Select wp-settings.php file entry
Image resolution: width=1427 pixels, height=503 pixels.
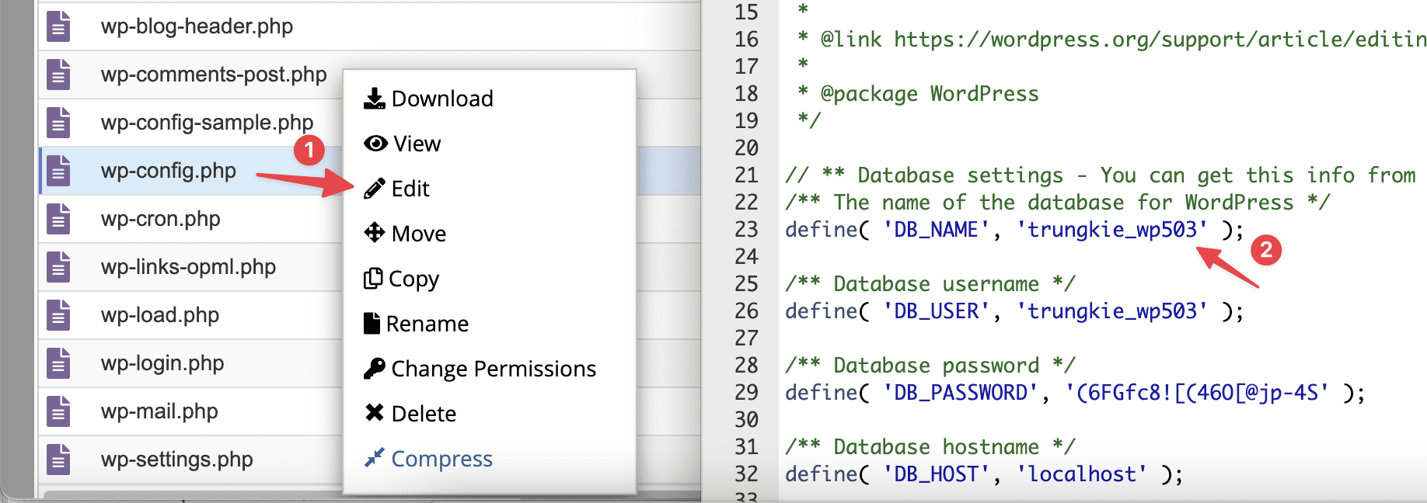(176, 460)
